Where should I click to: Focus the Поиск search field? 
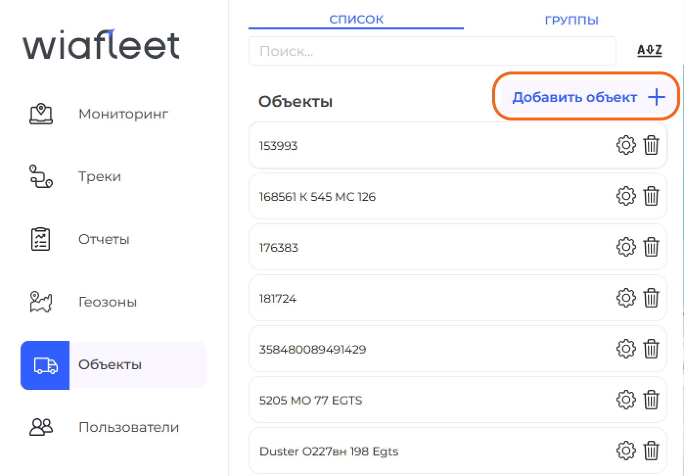click(x=432, y=51)
